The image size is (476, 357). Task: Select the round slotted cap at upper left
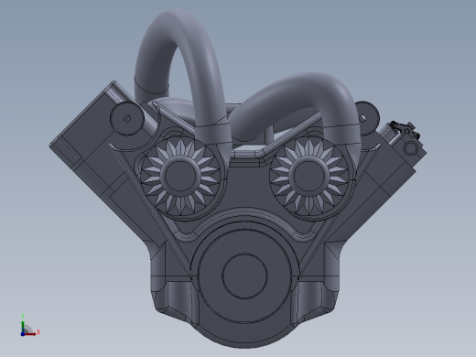pos(127,118)
